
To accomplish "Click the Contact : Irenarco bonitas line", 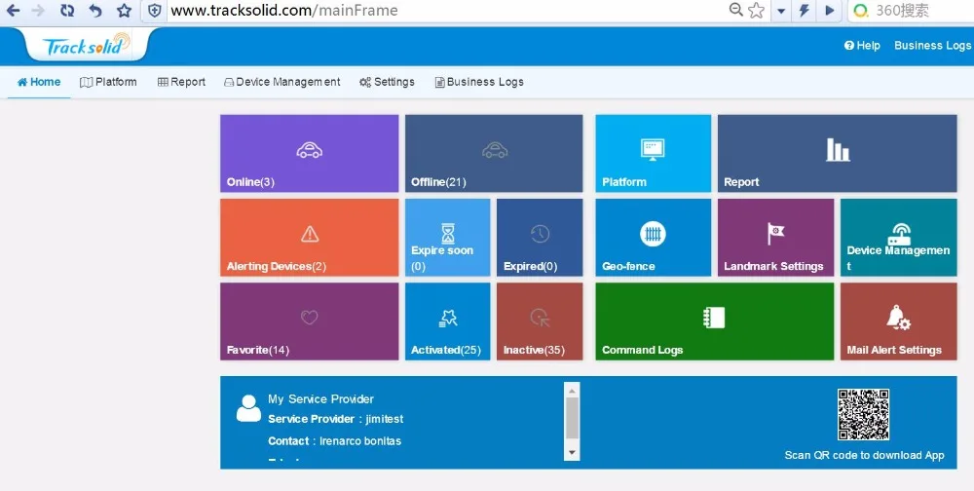I will (334, 441).
